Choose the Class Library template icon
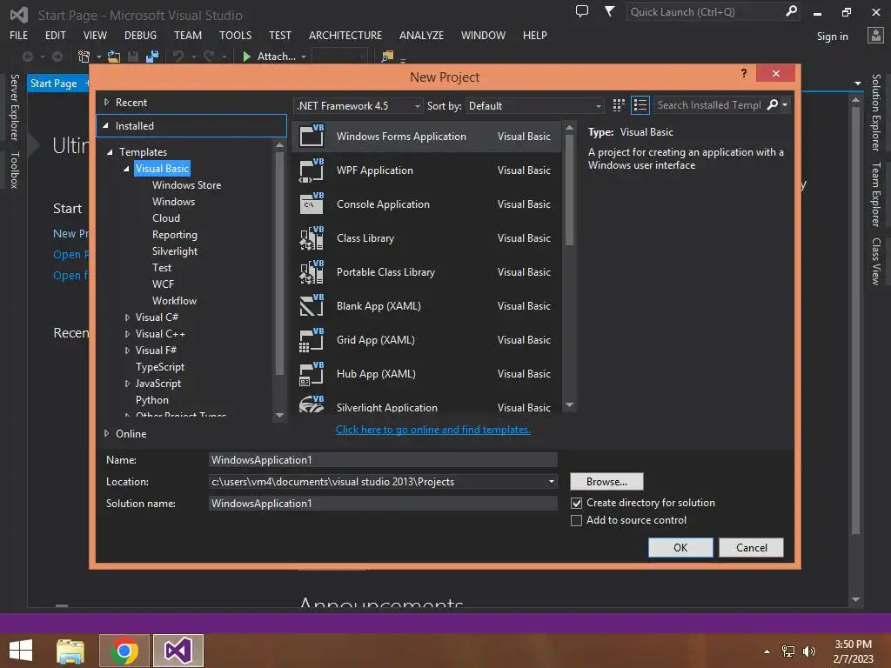The width and height of the screenshot is (891, 668). tap(312, 238)
